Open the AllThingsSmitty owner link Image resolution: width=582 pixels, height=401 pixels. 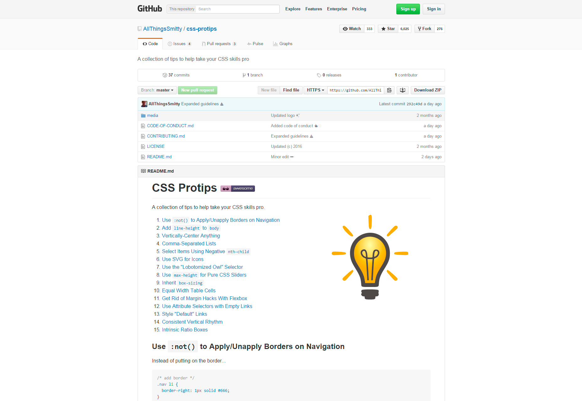162,29
